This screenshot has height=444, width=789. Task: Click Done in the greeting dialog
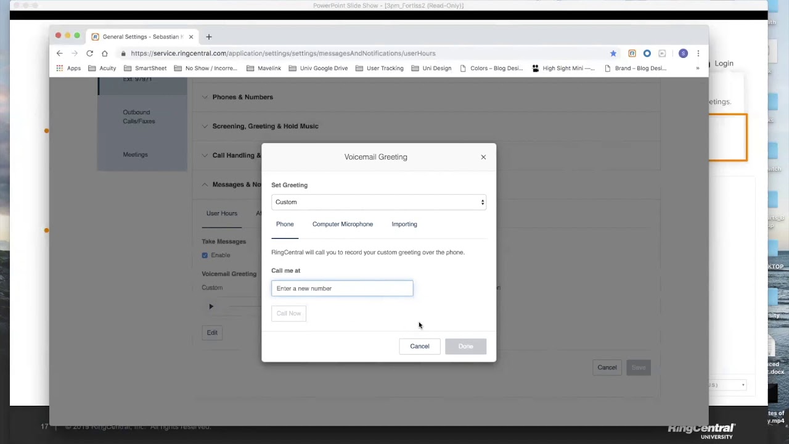(465, 347)
